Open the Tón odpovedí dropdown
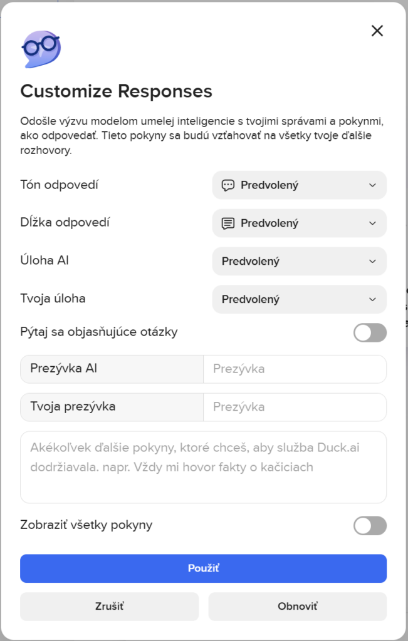Image resolution: width=408 pixels, height=641 pixels. (x=299, y=185)
